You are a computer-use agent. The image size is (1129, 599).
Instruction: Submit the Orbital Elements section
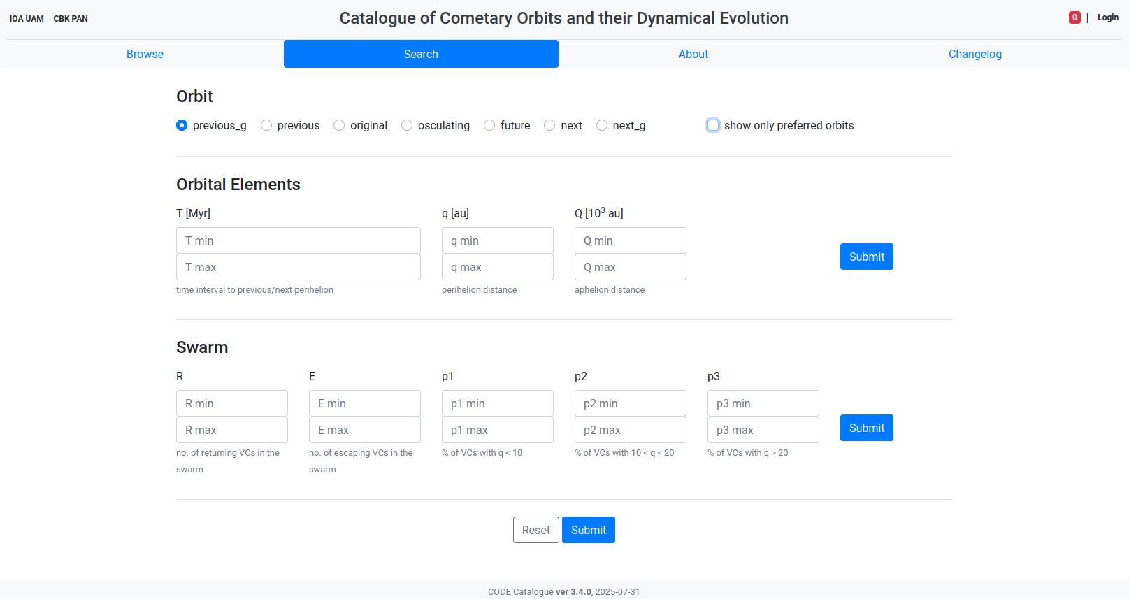866,257
